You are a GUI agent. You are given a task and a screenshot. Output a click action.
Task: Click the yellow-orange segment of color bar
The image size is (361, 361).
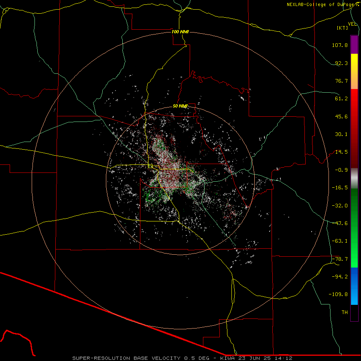coord(354,71)
